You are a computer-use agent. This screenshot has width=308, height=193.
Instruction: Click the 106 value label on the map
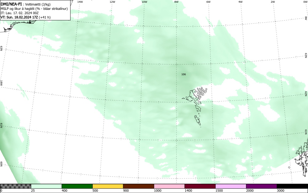tap(184, 74)
